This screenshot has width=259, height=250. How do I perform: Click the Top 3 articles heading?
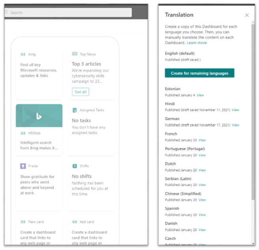point(86,64)
